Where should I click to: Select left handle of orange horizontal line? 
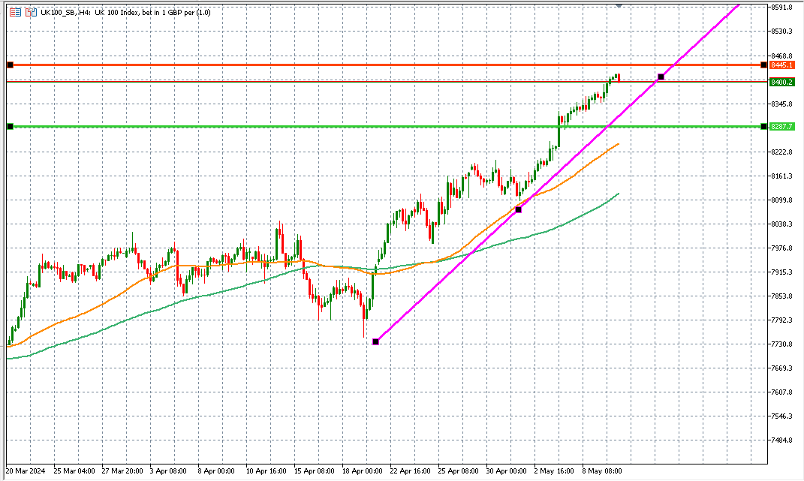[x=10, y=65]
